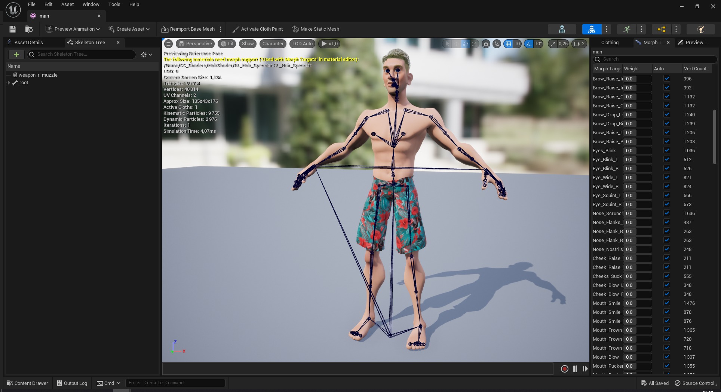Open grid snap size 10 dropdown

(517, 44)
